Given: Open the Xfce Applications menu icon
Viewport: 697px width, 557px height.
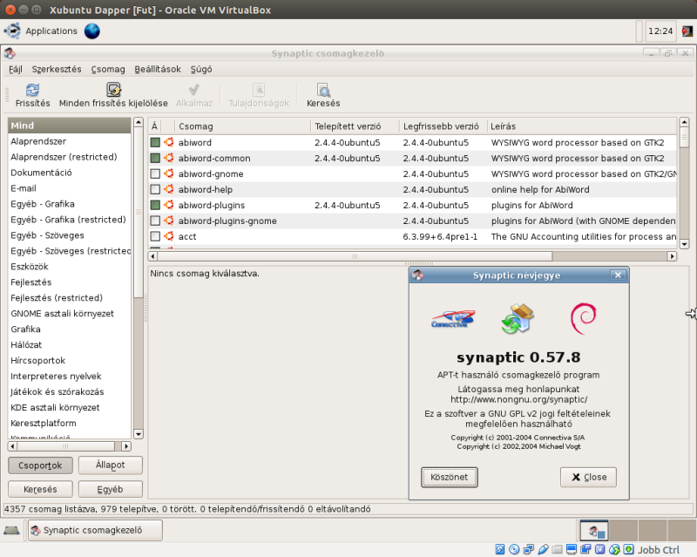Looking at the screenshot, I should coord(12,31).
